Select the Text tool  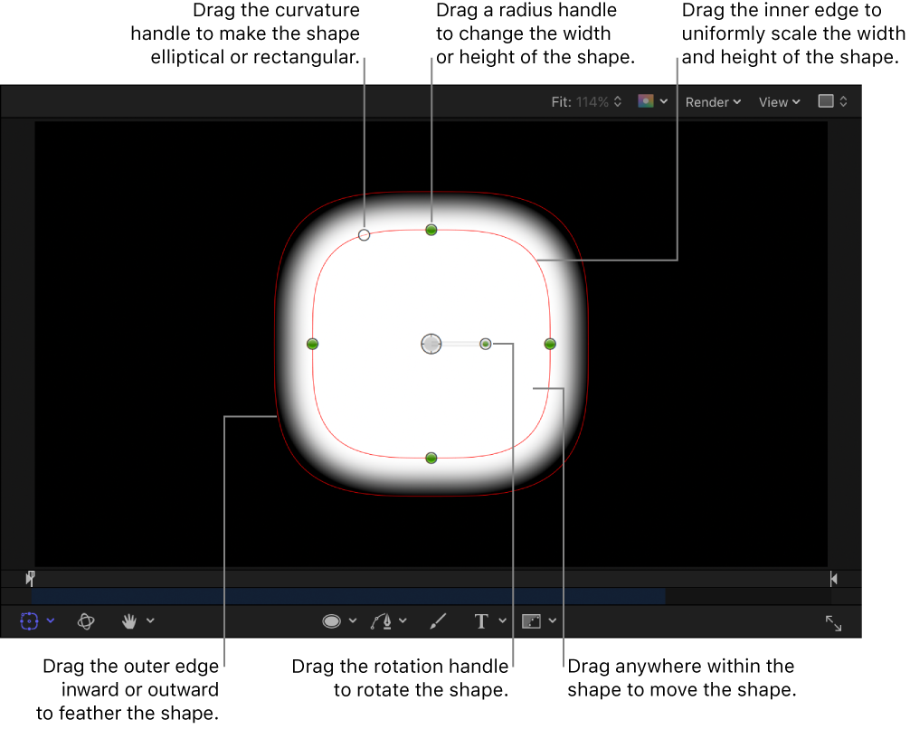tap(480, 620)
